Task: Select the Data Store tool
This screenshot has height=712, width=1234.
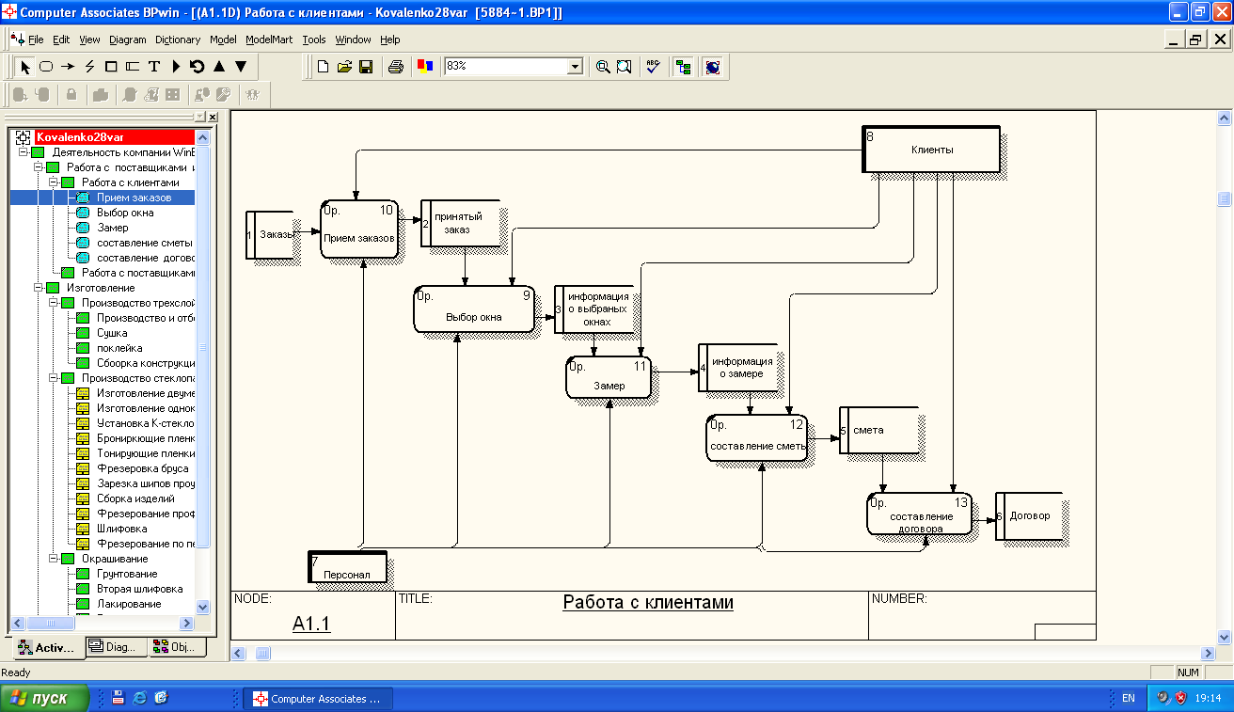Action: tap(133, 67)
